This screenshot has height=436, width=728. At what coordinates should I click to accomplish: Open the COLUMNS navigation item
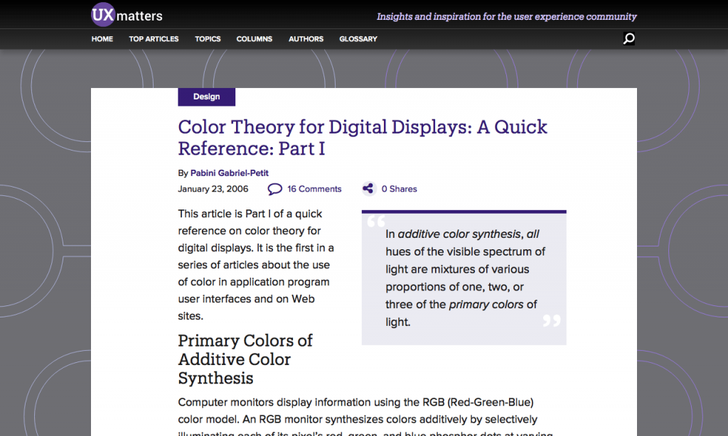(x=254, y=39)
